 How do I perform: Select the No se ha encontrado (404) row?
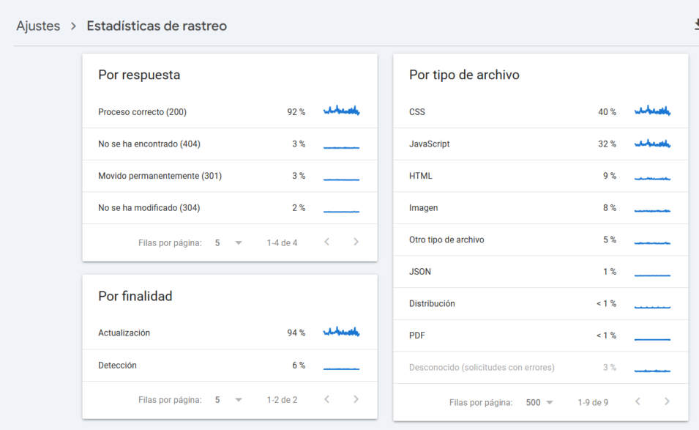(x=183, y=144)
